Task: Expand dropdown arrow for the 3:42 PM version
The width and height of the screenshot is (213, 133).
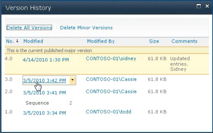Action: [73, 80]
